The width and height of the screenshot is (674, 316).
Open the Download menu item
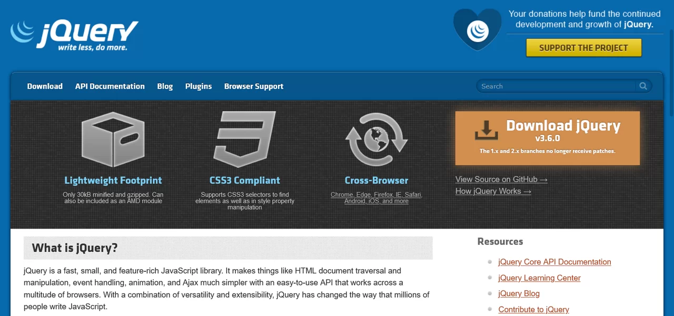click(x=45, y=86)
